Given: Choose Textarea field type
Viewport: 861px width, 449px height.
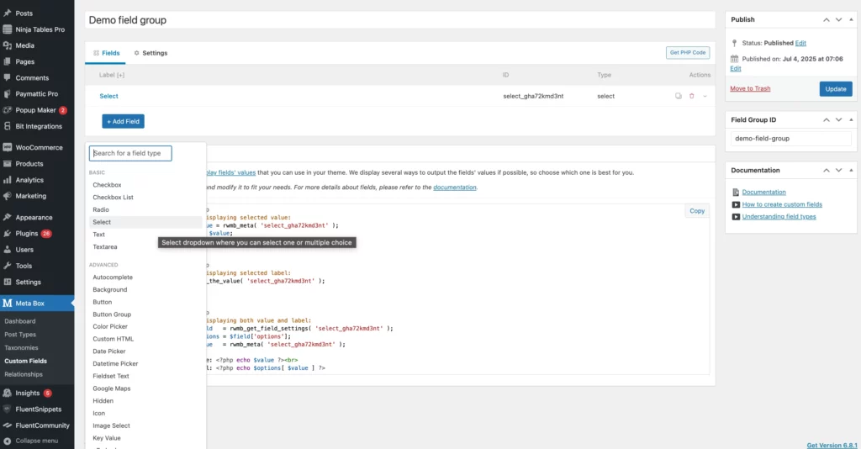Looking at the screenshot, I should 105,247.
